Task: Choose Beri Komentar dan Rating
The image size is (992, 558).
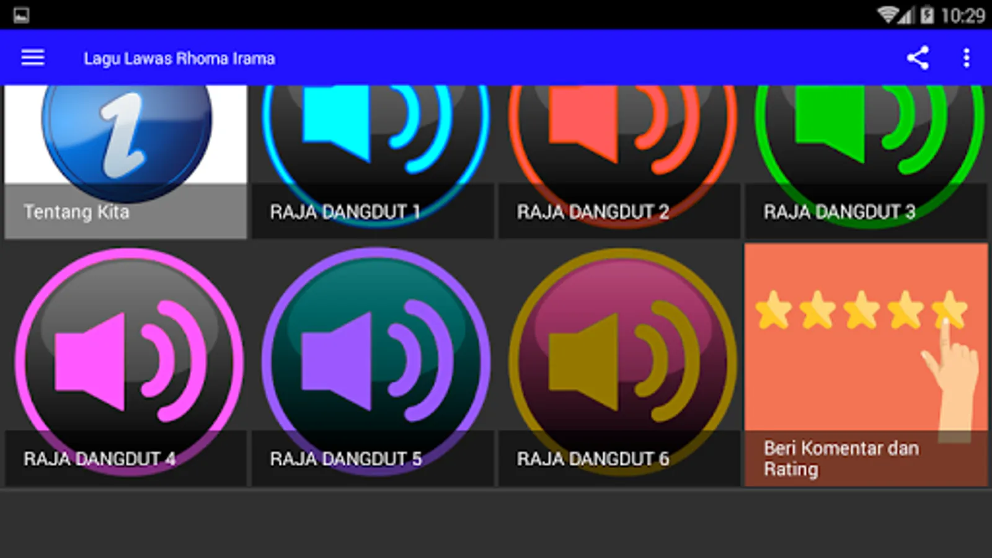Action: [x=841, y=459]
